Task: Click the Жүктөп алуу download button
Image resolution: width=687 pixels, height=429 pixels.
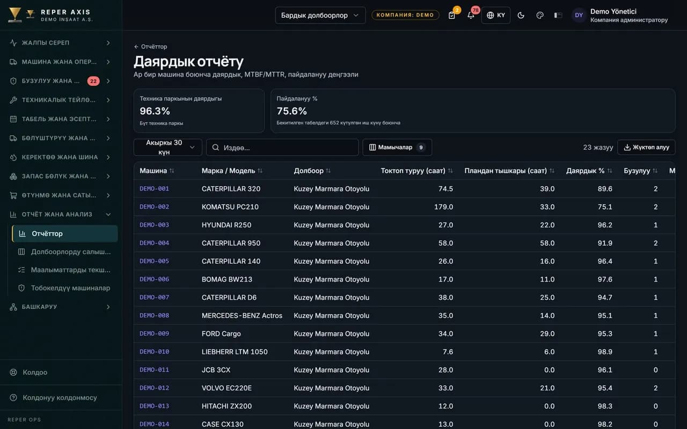Action: click(646, 147)
